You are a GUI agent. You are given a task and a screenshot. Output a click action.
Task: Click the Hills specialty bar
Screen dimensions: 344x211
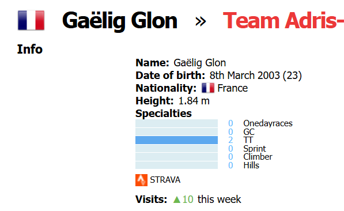click(x=176, y=165)
